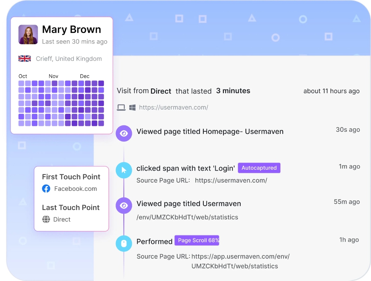Click the Nov month label
The image size is (371, 281).
(53, 76)
